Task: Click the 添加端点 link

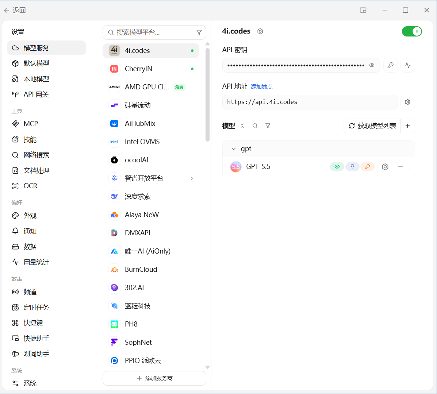Action: point(261,86)
